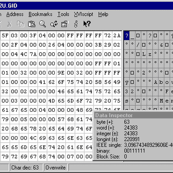This screenshot has height=173, width=173.
Task: Open the Bookmarks menu
Action: tap(40, 14)
